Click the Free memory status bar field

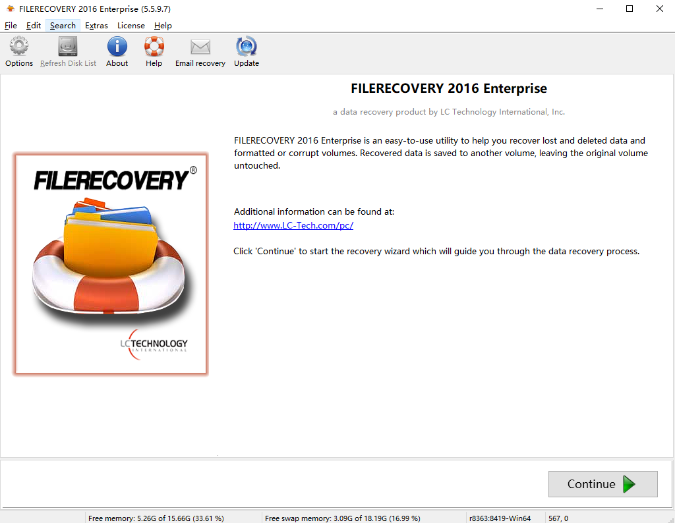coord(156,518)
